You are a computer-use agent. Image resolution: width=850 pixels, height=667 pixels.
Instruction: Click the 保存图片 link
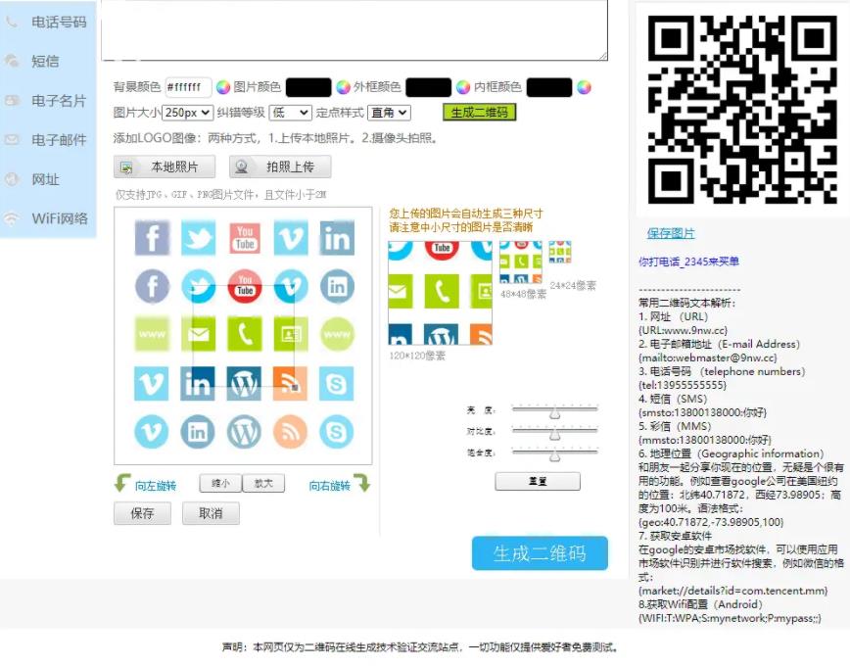tap(671, 234)
